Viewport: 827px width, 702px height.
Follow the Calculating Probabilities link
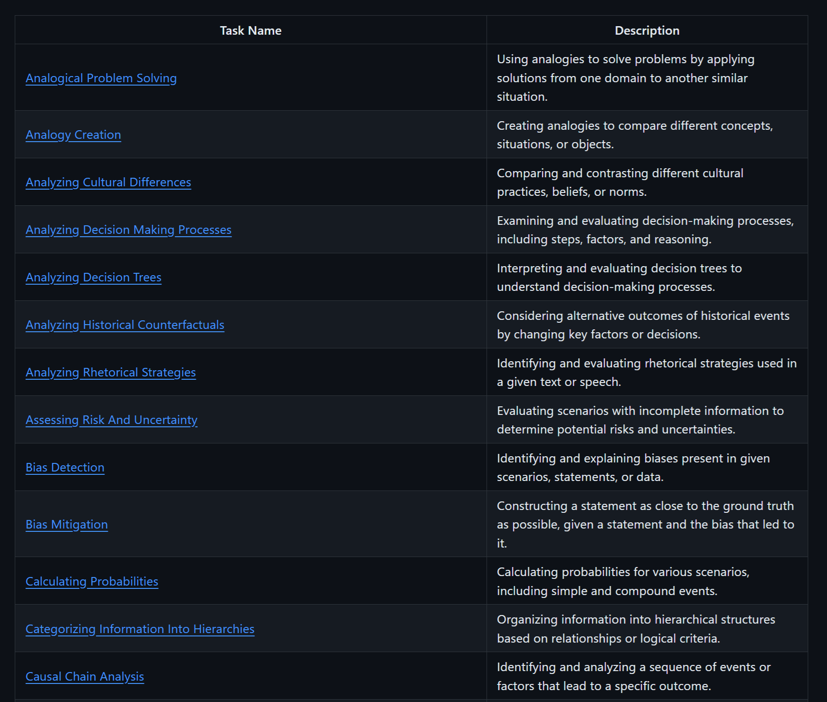92,582
